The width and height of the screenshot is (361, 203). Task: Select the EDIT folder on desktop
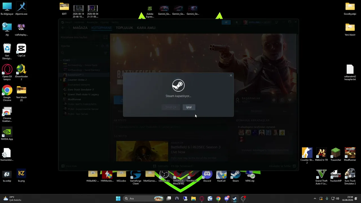tap(64, 9)
